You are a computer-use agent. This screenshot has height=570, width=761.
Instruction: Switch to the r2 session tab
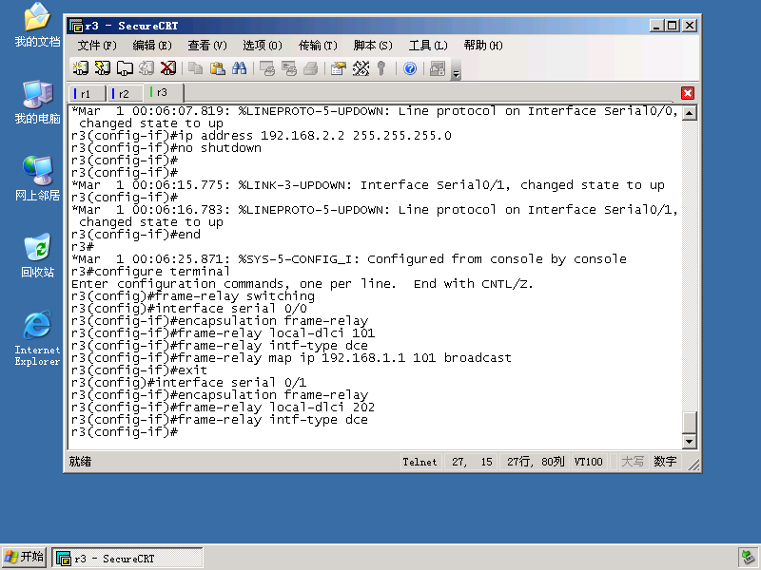click(125, 93)
